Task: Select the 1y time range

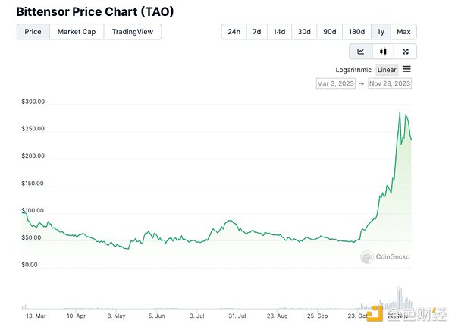Action: tap(381, 31)
